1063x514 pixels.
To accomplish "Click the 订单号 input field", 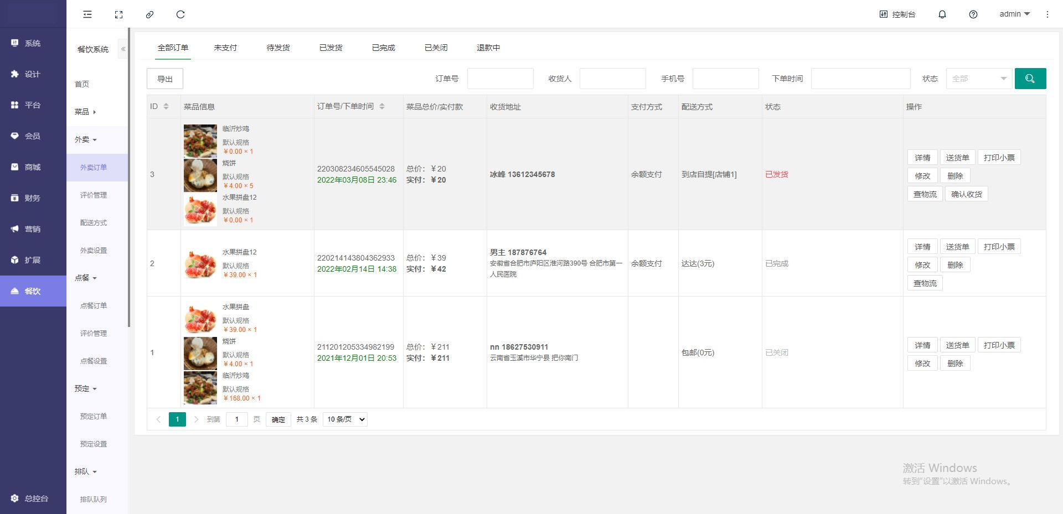I will 500,79.
